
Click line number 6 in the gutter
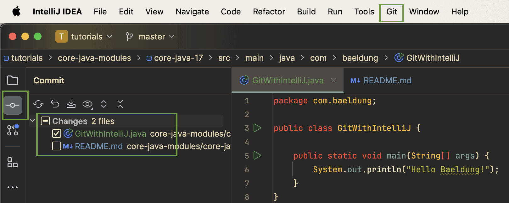tap(247, 169)
